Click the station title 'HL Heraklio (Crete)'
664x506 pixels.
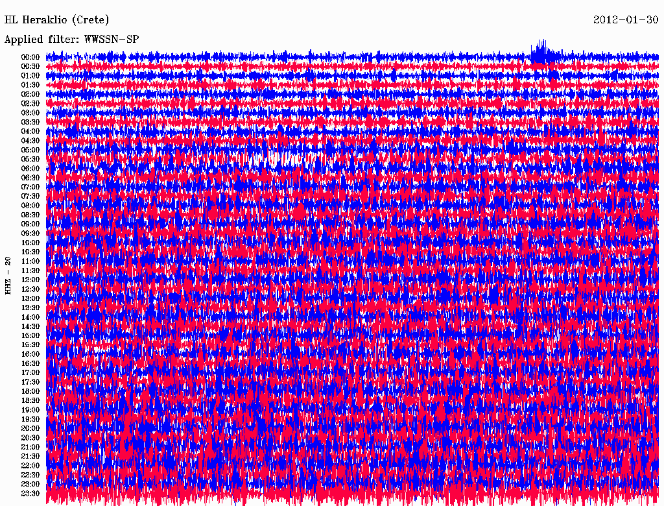(57, 20)
